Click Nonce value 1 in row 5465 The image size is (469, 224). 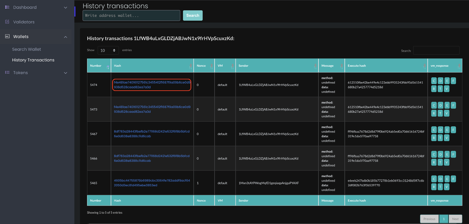(198, 183)
